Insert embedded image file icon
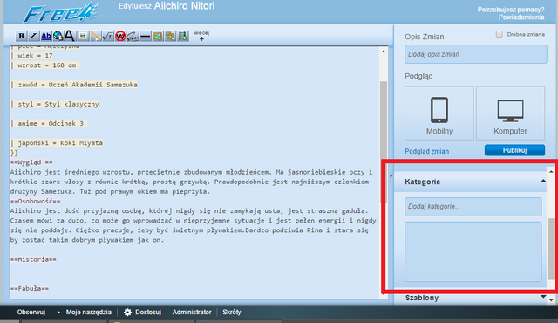This screenshot has width=558, height=323. [83, 36]
